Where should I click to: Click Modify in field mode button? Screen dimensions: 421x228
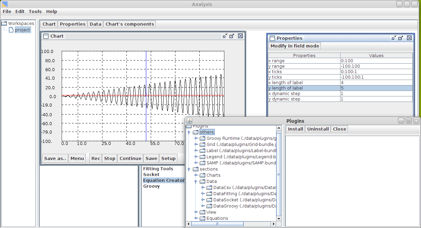click(295, 46)
